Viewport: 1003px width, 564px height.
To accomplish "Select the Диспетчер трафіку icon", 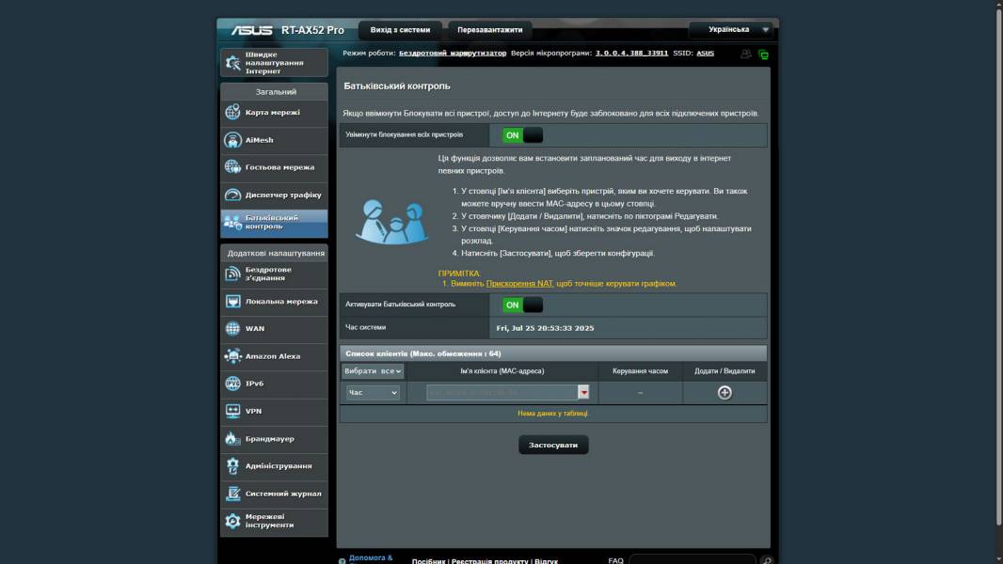I will [232, 195].
